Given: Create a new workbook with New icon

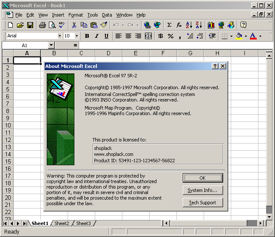Looking at the screenshot, I should coord(10,25).
